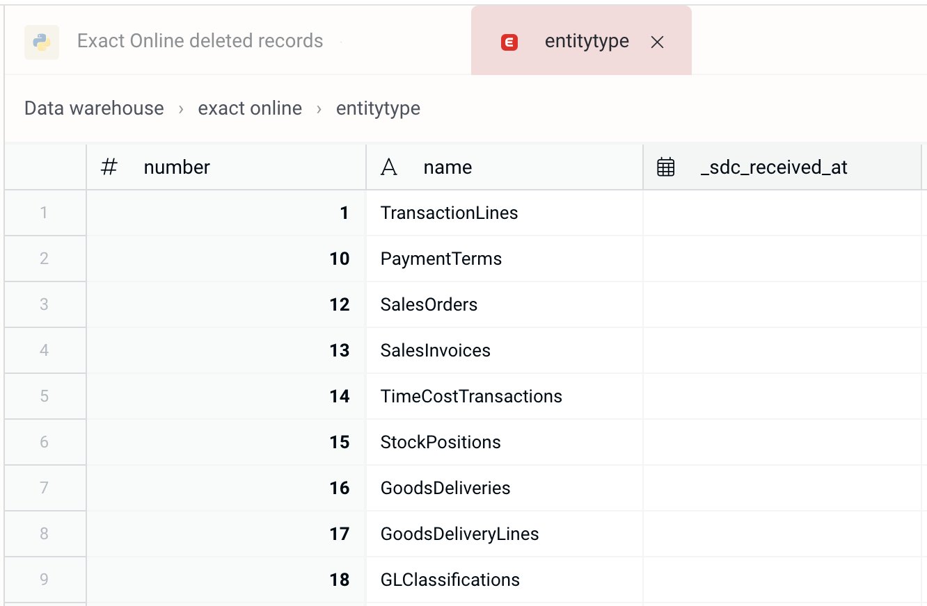Screen dimensions: 927x606
Task: Click the GoodsDeliveries cell
Action: point(505,488)
